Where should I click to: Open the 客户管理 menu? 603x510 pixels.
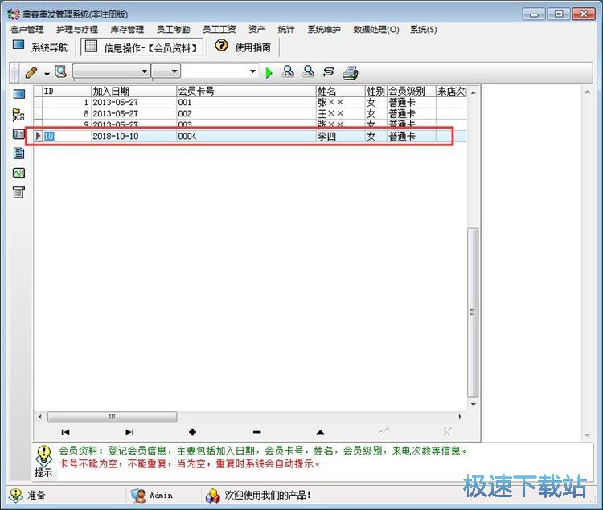[x=27, y=29]
